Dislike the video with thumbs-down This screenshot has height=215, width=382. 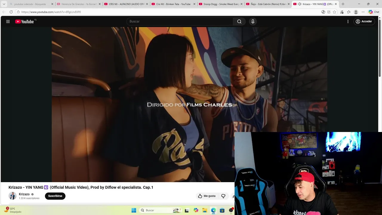[223, 196]
